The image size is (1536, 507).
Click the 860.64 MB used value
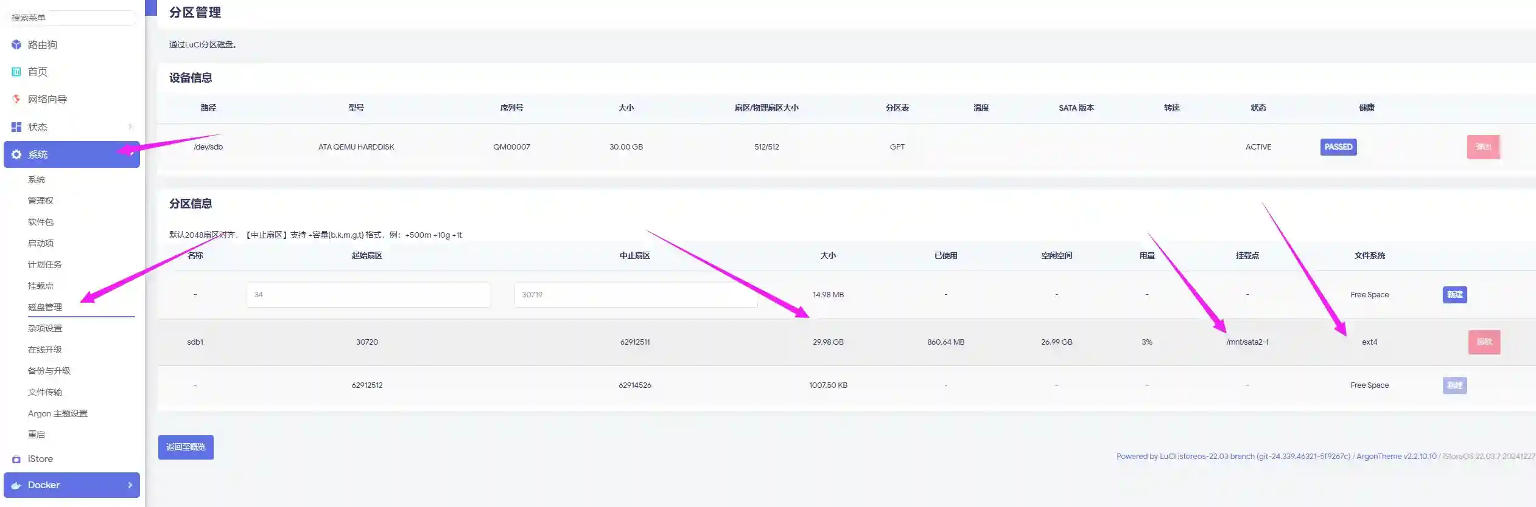tap(945, 342)
